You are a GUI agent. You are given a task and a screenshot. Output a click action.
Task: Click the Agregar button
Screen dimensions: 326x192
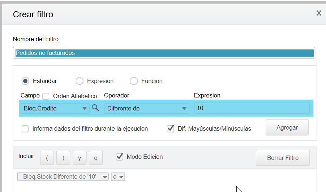click(x=287, y=127)
